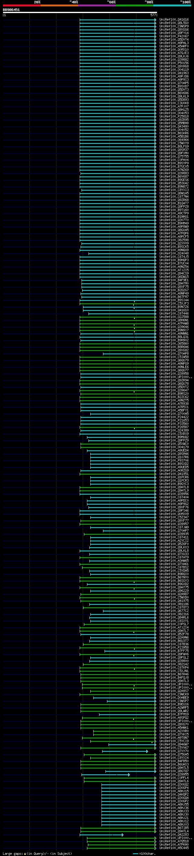194x856 pixels.
Task: Select hit UniRef100_Q41963
Action: pyautogui.click(x=174, y=73)
